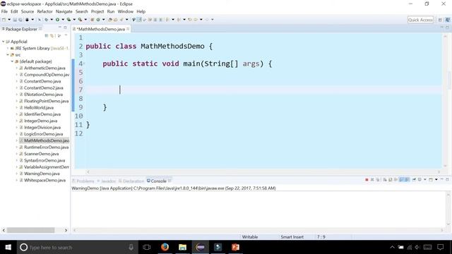Open the File menu
Viewport: 452px width, 254px height.
(x=4, y=11)
